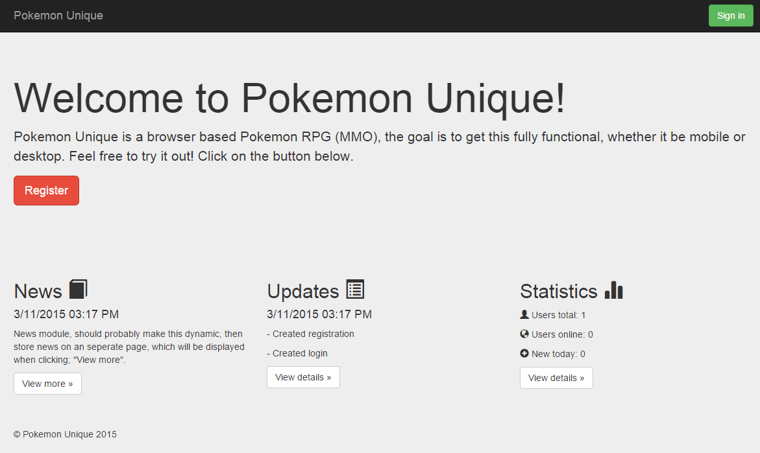Screen dimensions: 760x453
Task: Click the © Pokemon Unique 2015 footer
Action: tap(65, 434)
